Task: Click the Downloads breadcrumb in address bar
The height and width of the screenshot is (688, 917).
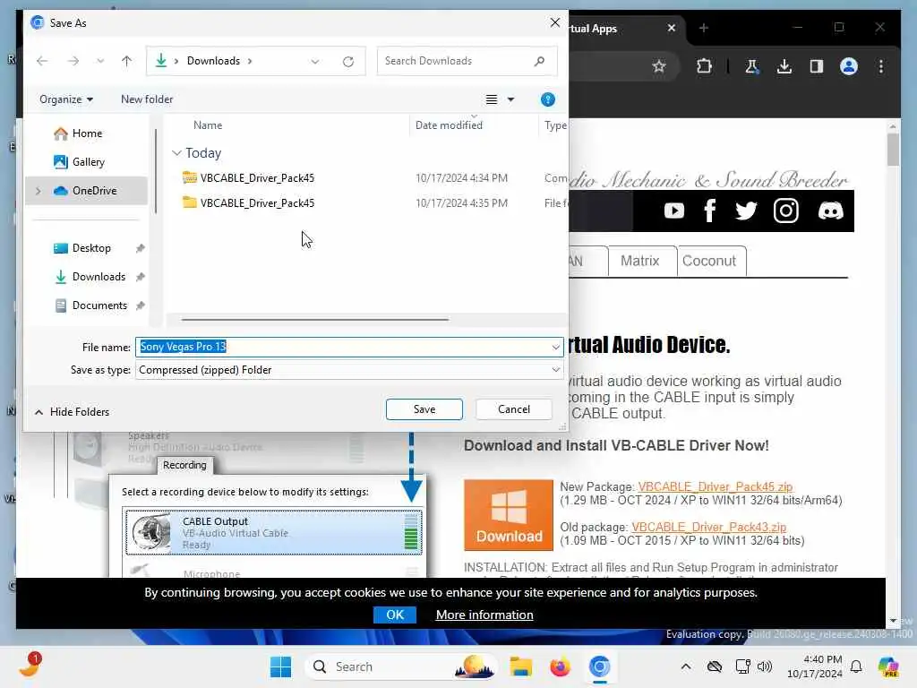Action: pyautogui.click(x=213, y=61)
